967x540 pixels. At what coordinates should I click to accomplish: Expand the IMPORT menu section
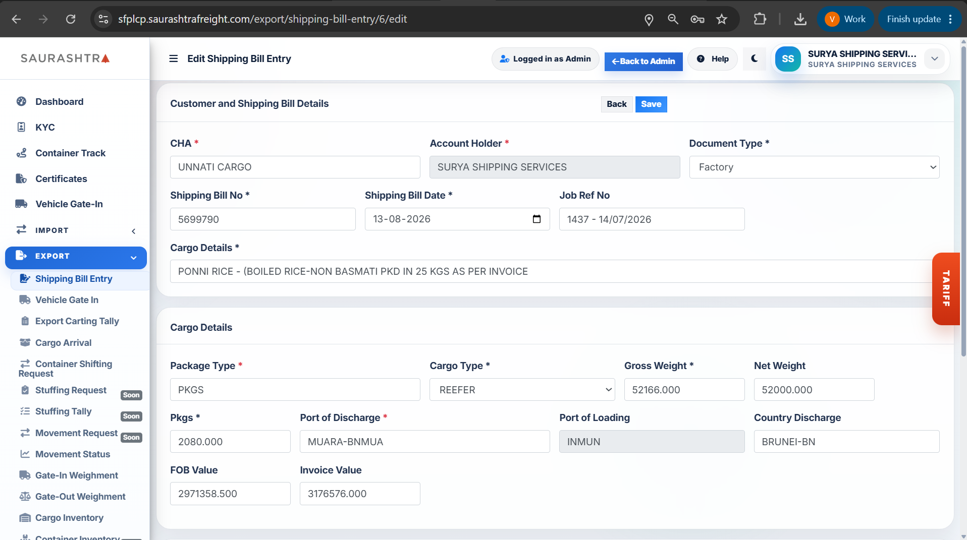point(76,230)
